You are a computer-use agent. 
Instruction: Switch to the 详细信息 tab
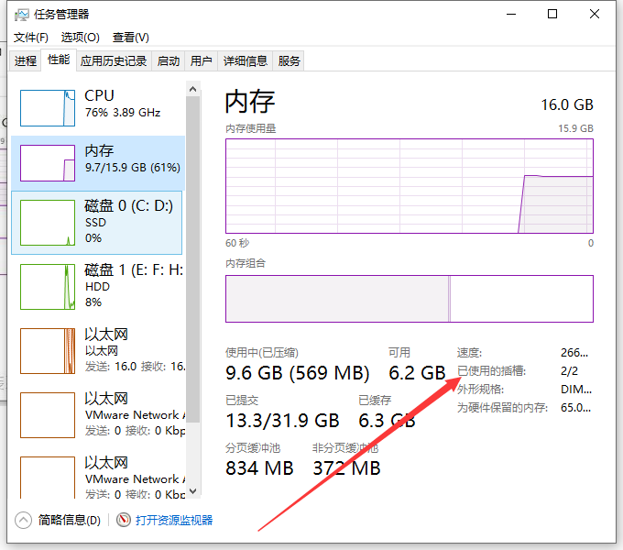[246, 61]
